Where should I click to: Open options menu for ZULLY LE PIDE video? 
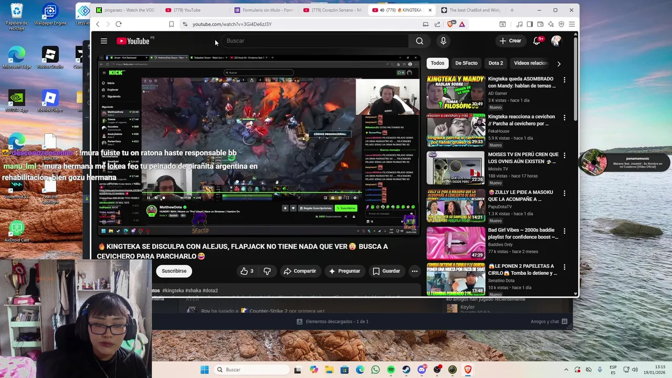tap(564, 193)
